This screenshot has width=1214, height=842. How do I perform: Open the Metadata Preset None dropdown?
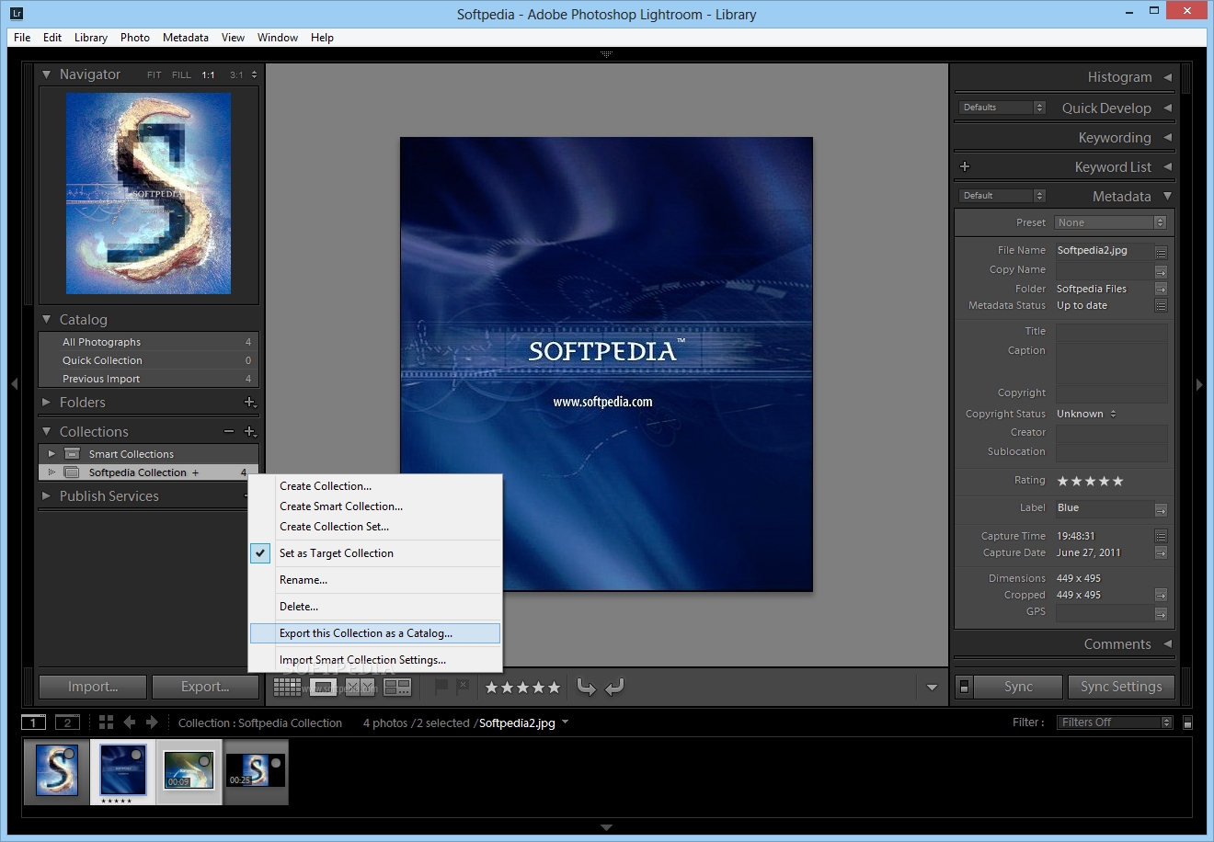point(1110,222)
